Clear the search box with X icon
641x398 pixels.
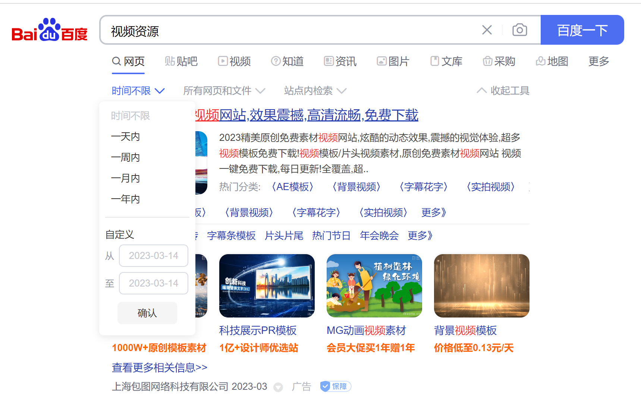487,30
